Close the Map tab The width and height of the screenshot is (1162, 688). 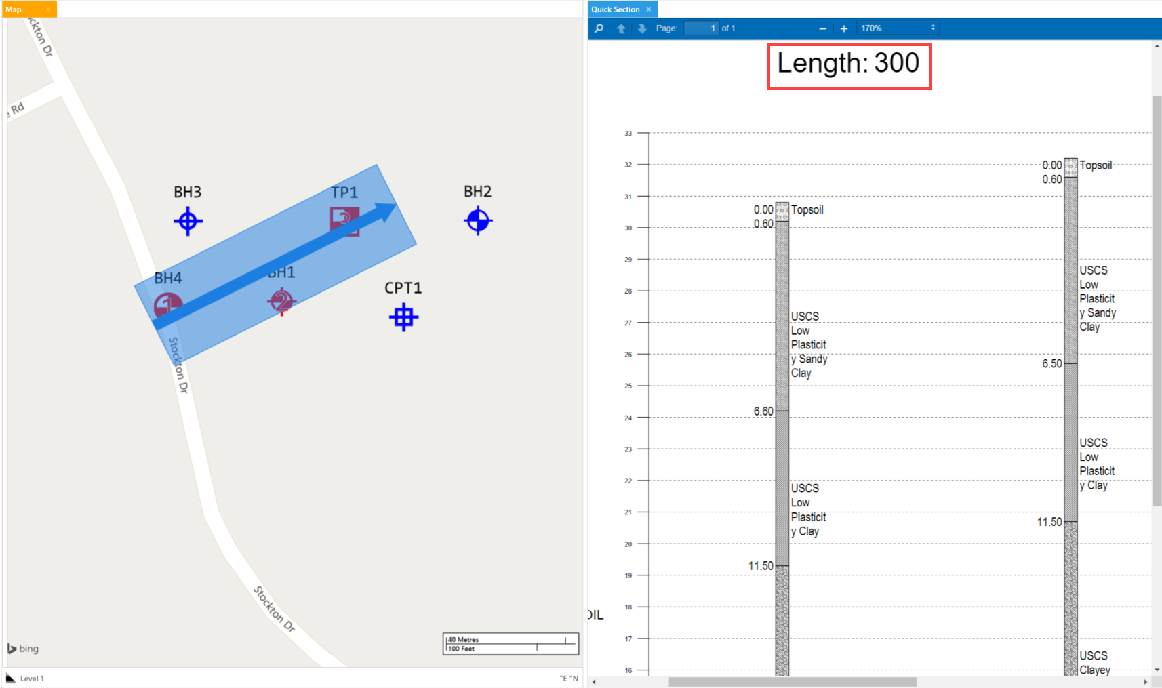tap(48, 9)
